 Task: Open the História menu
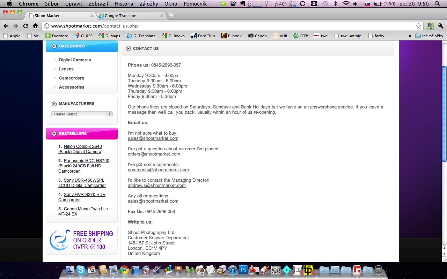click(x=124, y=4)
